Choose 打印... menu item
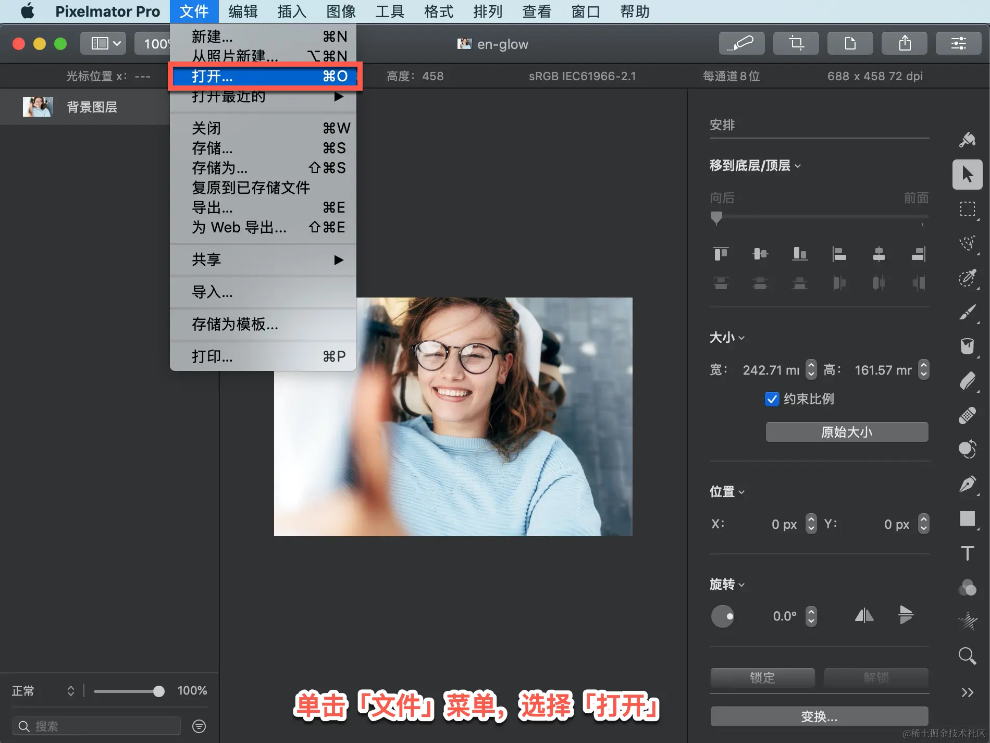Image resolution: width=990 pixels, height=743 pixels. [x=263, y=356]
